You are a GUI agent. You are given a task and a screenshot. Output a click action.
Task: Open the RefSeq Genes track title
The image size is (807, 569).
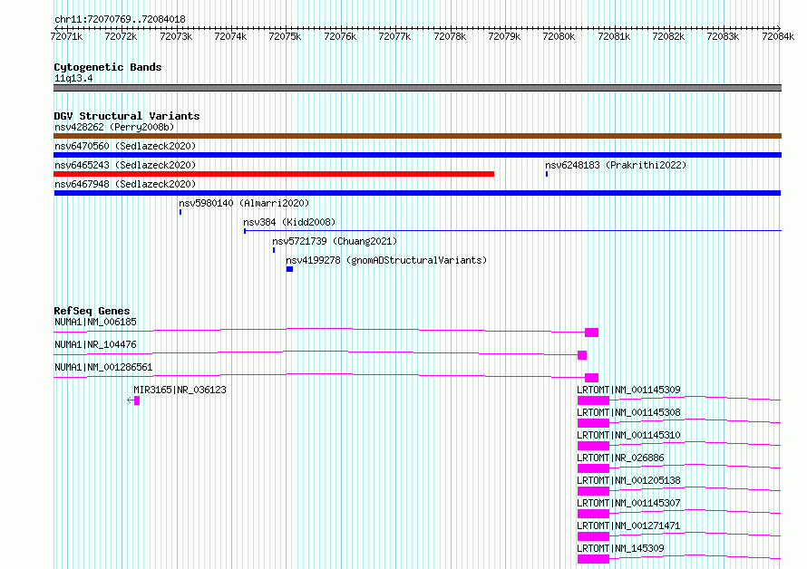coord(92,311)
